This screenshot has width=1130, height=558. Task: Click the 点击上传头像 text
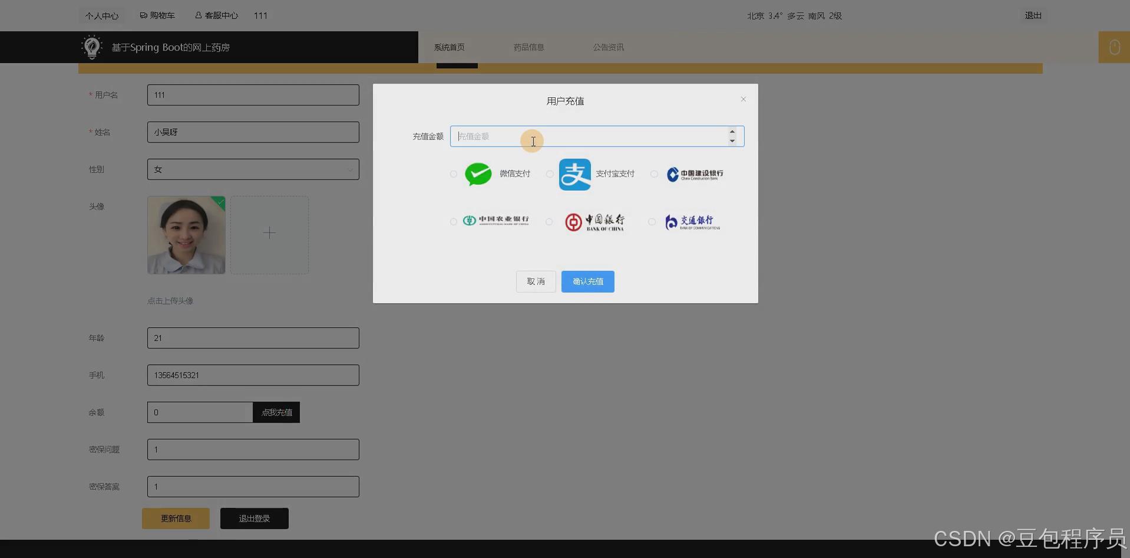point(170,301)
